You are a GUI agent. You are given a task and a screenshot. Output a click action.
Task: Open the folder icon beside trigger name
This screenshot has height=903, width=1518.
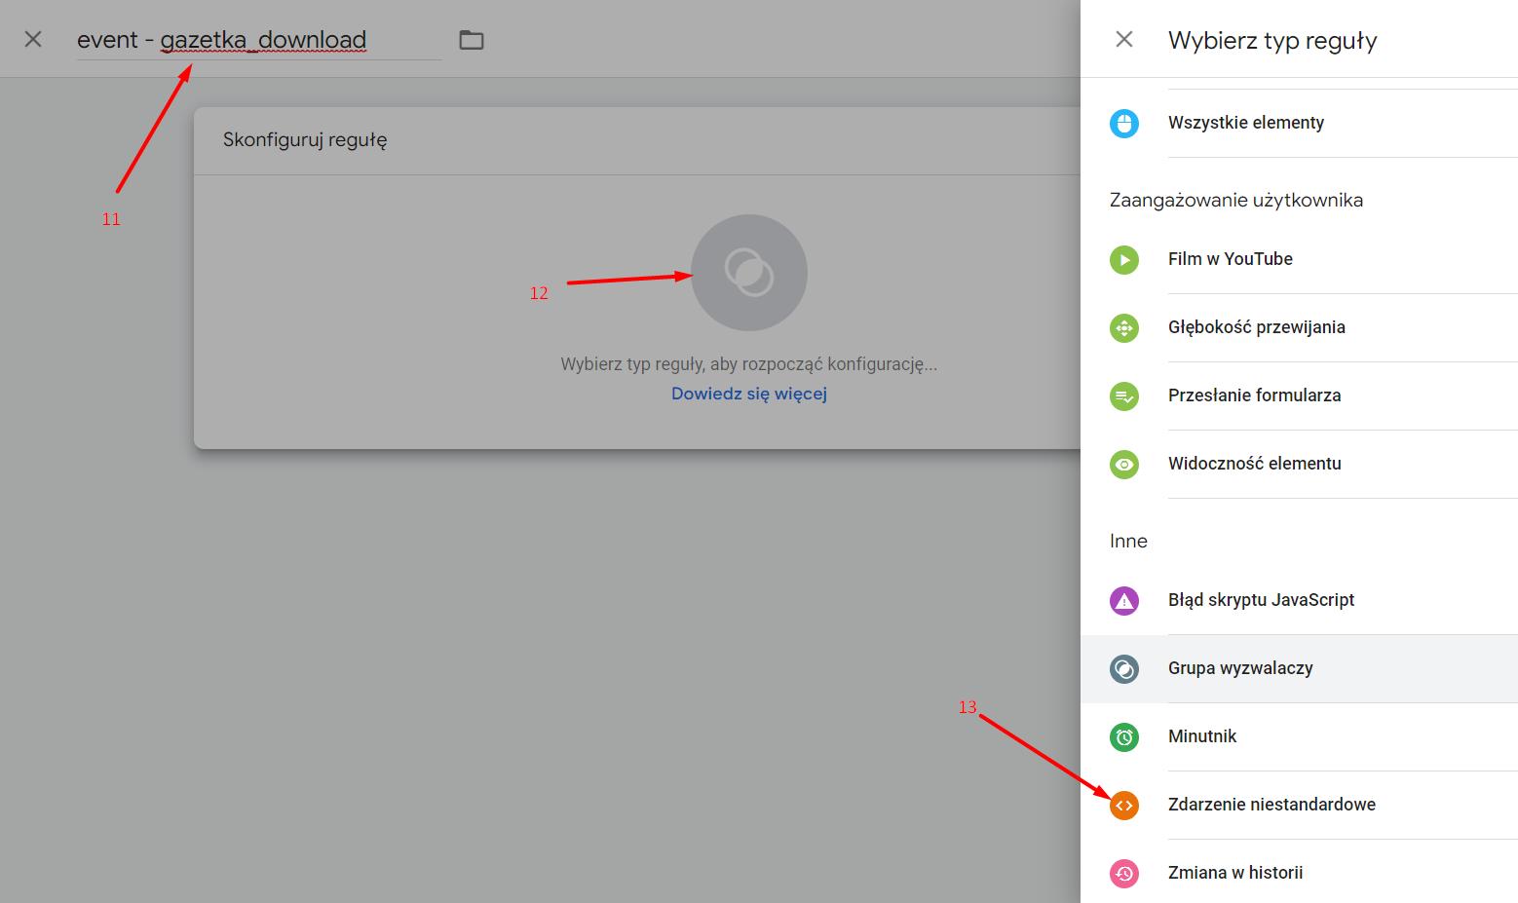(472, 40)
